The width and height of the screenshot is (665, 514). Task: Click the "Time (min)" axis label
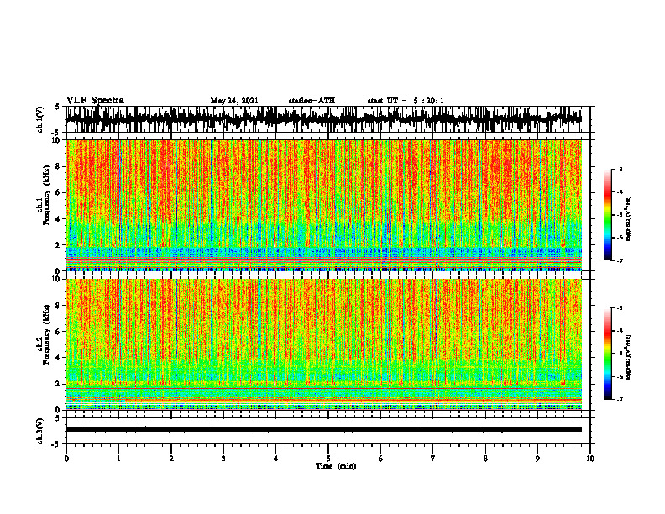pyautogui.click(x=336, y=466)
